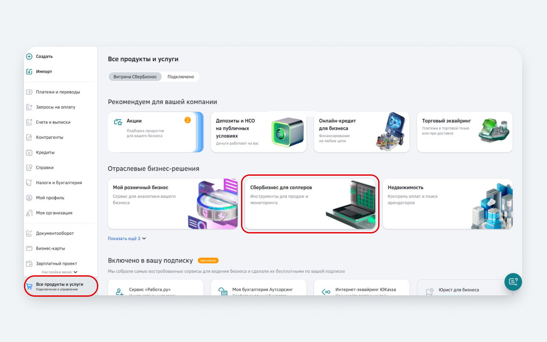Click the laptop image on селлеров card

pos(350,205)
